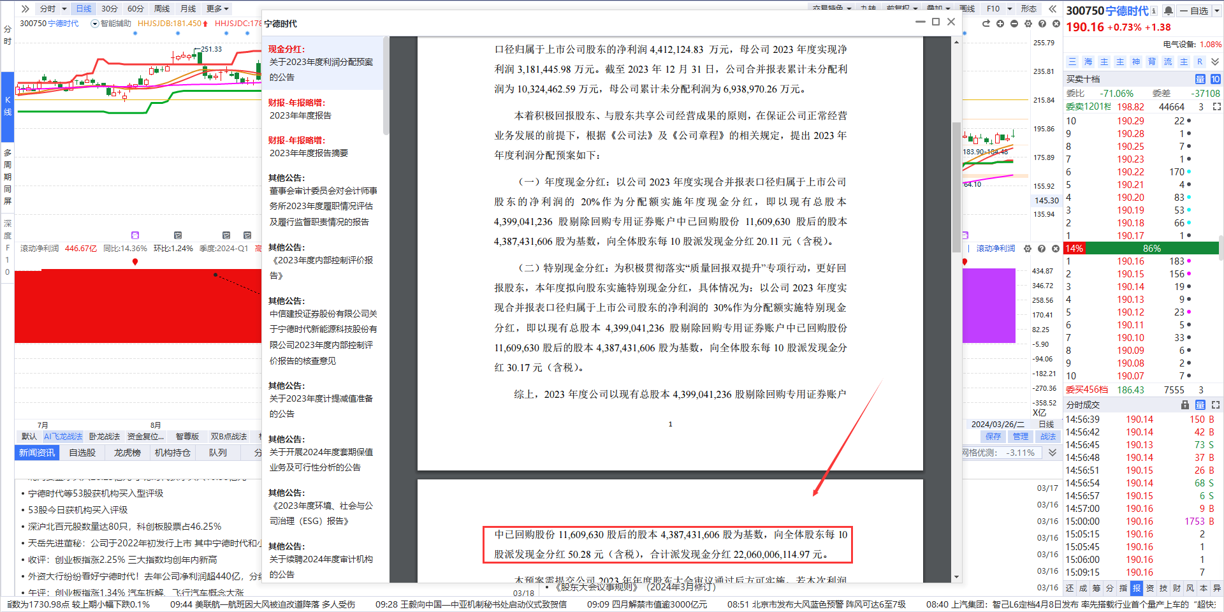Open 滚动净利润 indicator help icon
1224x612 pixels.
coord(1042,249)
